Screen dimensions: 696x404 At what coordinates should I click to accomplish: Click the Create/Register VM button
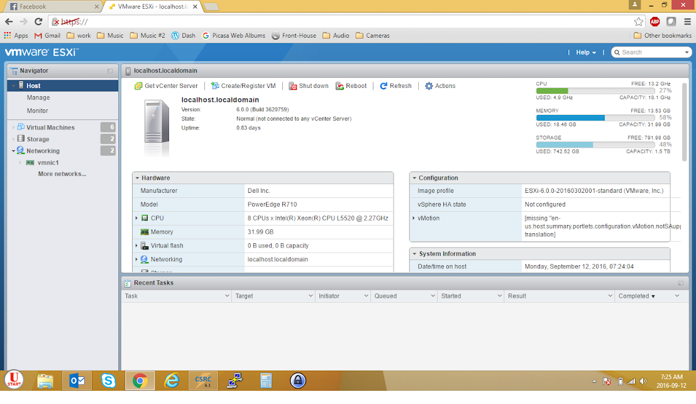click(243, 86)
